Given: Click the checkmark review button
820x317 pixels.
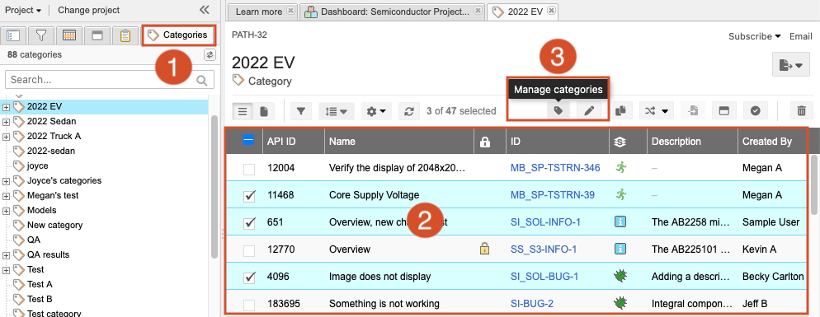Looking at the screenshot, I should pos(755,110).
